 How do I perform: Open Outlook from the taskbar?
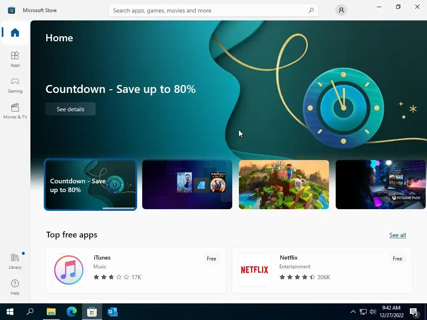pos(113,312)
